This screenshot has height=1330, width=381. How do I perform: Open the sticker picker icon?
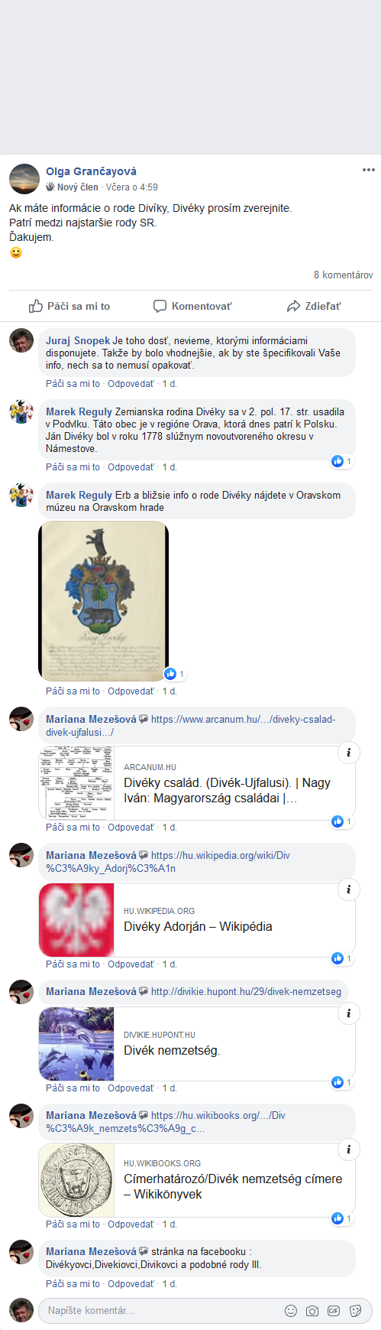355,1311
